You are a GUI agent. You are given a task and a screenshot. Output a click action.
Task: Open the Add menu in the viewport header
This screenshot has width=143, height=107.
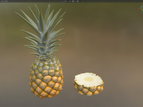pos(3,1)
